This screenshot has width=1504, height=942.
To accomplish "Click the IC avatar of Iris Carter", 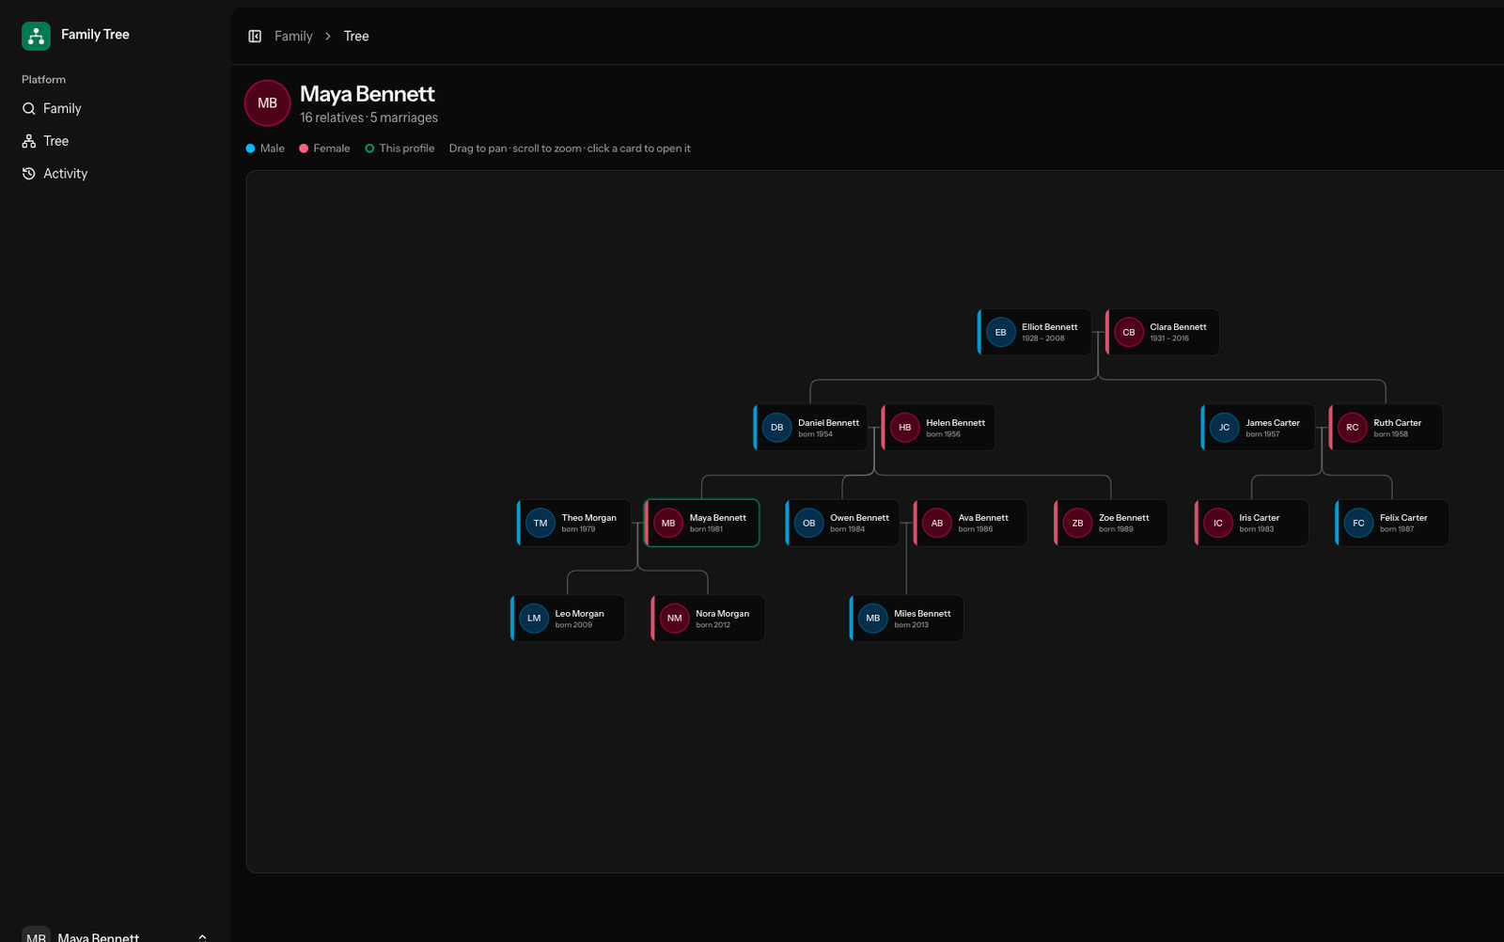I will [x=1218, y=523].
